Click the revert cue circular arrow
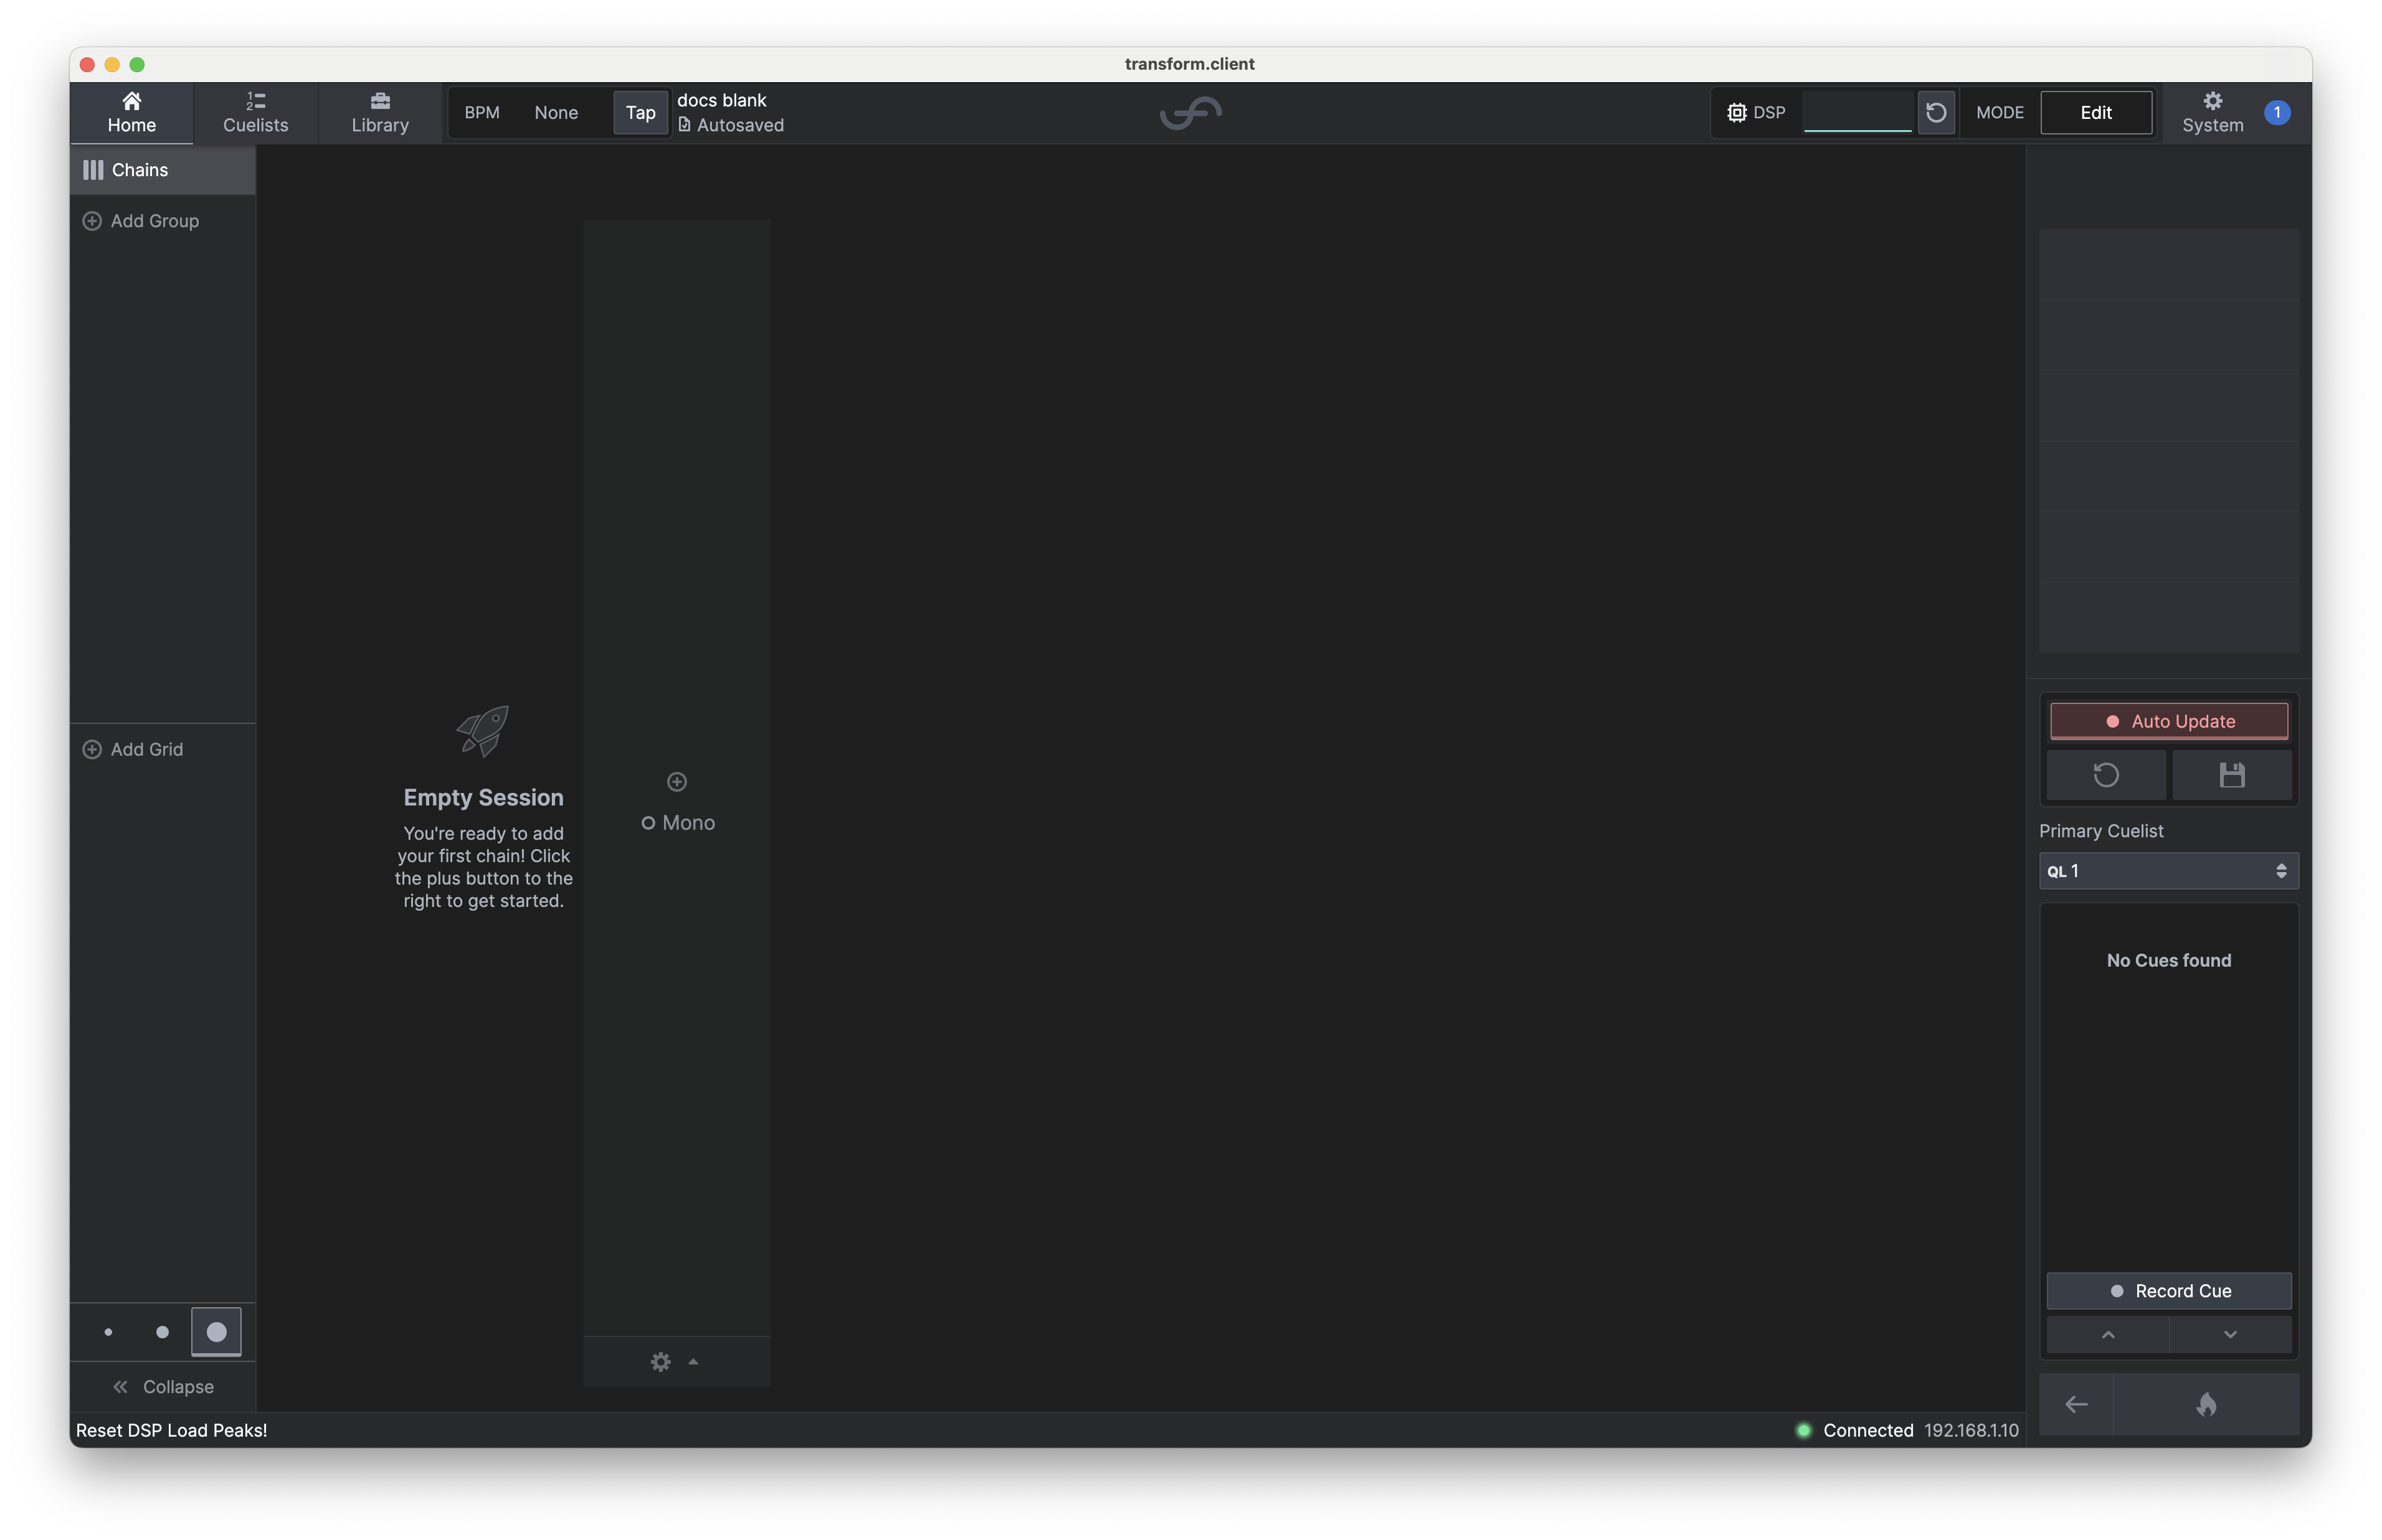This screenshot has height=1540, width=2382. 2105,775
